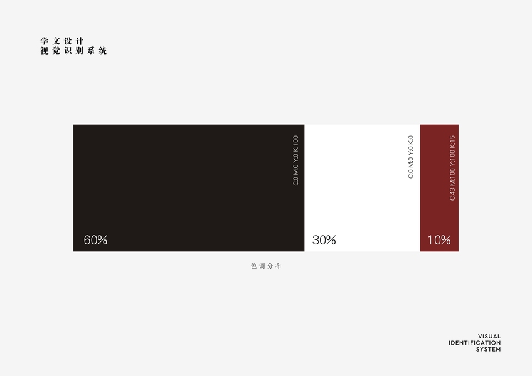Click the character 色 in the caption
Image resolution: width=532 pixels, height=376 pixels.
point(254,266)
